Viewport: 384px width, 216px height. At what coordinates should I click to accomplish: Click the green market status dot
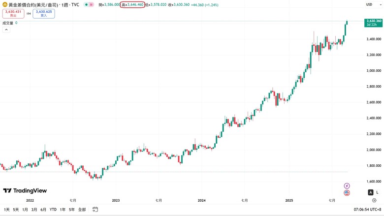tap(86, 4)
